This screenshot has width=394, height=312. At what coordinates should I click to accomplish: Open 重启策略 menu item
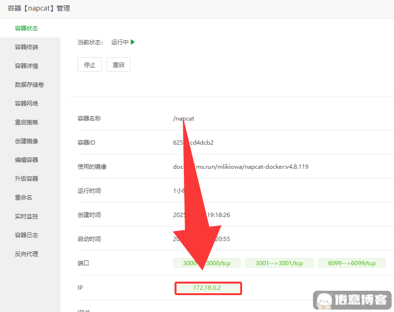(x=27, y=122)
